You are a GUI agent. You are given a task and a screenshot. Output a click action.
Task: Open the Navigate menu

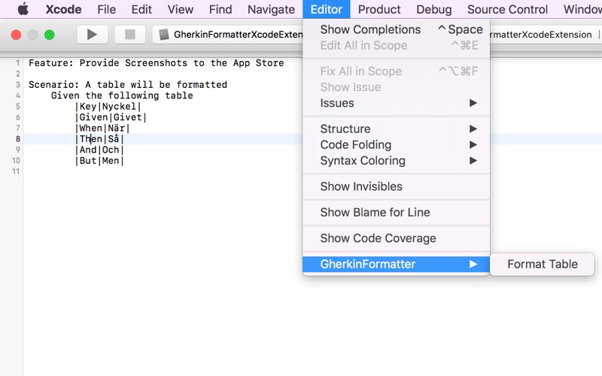pos(271,9)
